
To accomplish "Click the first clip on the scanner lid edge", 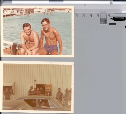I will point(77,15).
